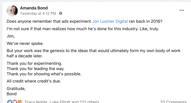
Task: Click the sentence about 'this industry. Like, truly.'
Action: tap(83, 29)
